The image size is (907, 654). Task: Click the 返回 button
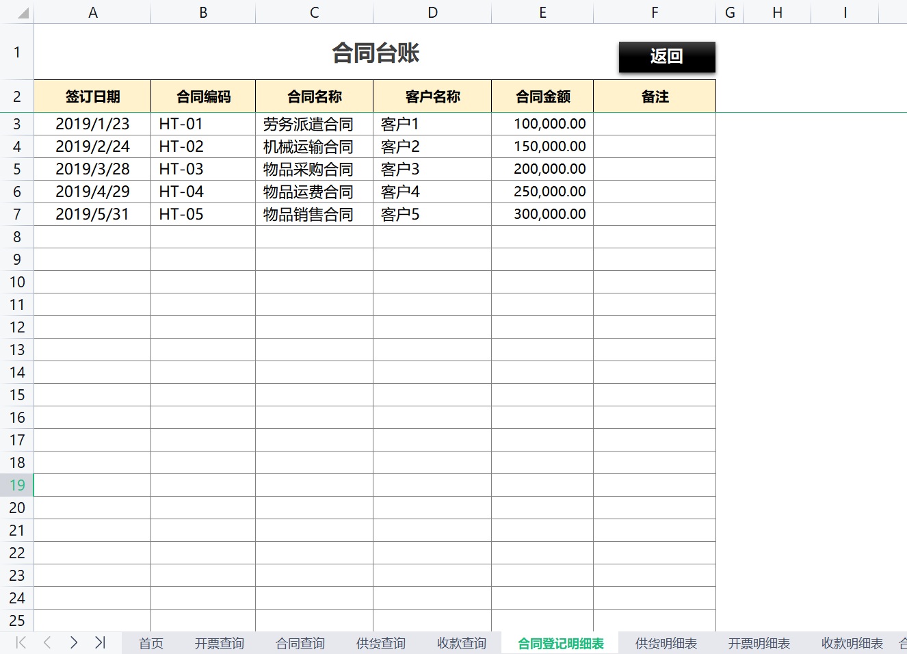pyautogui.click(x=667, y=56)
